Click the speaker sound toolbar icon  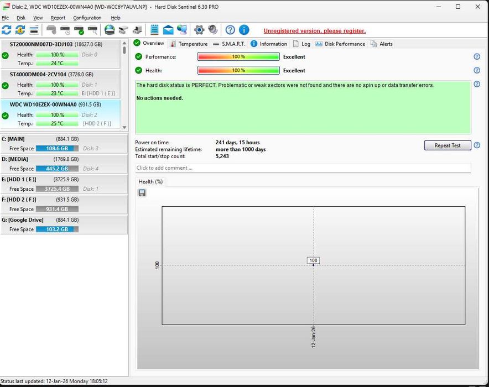pyautogui.click(x=212, y=30)
